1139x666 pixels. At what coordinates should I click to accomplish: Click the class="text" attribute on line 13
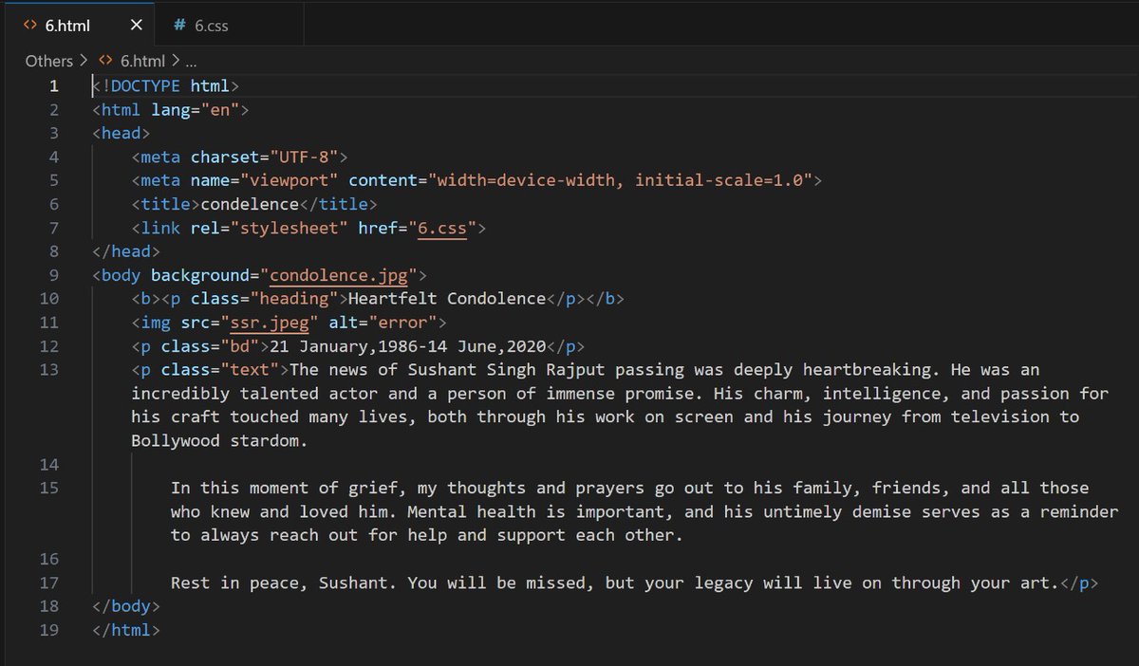220,370
